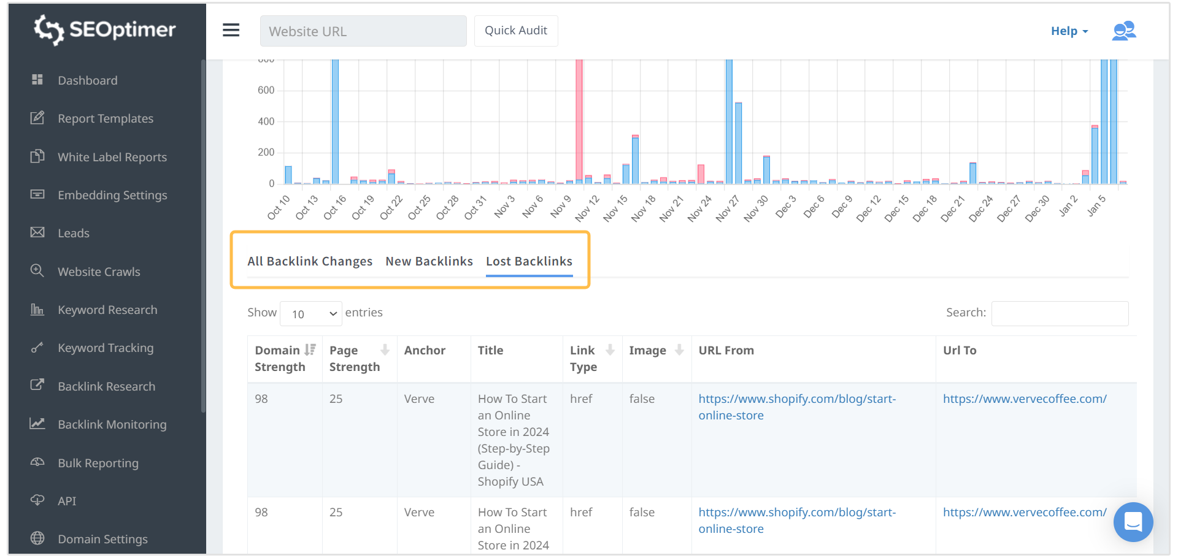Open the user account icon menu

(x=1123, y=31)
